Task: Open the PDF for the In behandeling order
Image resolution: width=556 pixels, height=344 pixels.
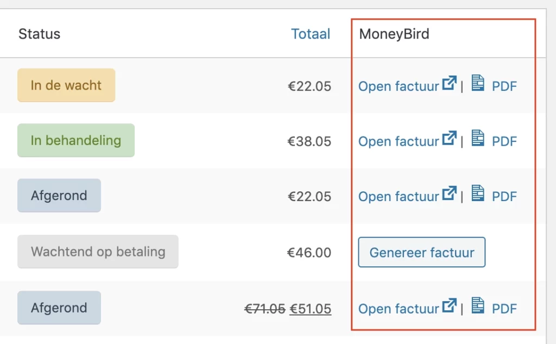Action: coord(505,141)
